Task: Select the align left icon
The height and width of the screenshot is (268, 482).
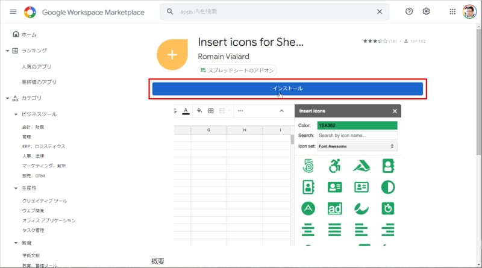Action: coord(361,230)
